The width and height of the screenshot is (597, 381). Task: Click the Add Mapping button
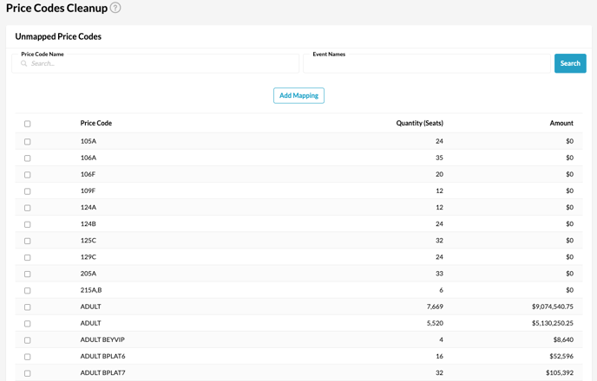298,95
